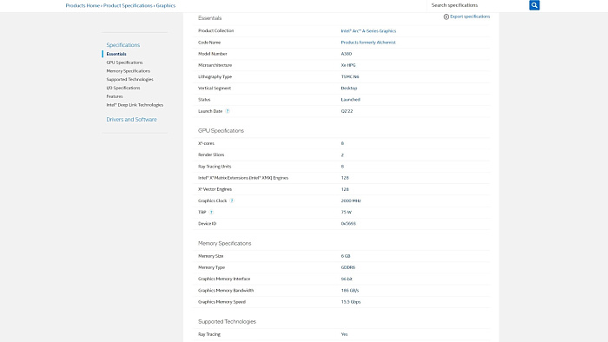Click the Ray Tracing Units label
608x342 pixels.
click(215, 166)
